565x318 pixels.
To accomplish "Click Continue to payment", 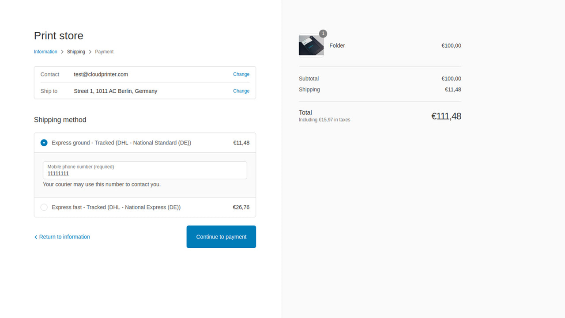I will [x=221, y=237].
